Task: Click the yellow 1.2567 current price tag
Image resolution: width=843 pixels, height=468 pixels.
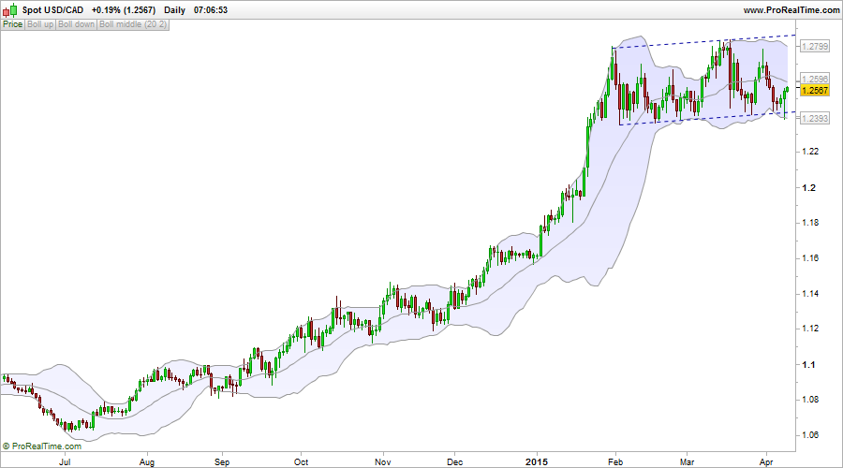Action: click(x=815, y=90)
